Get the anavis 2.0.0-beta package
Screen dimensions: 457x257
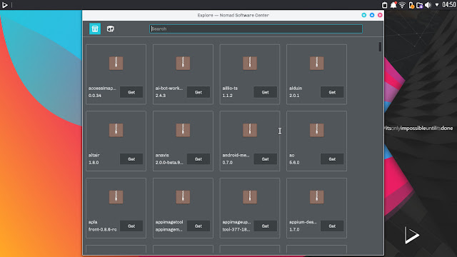pos(199,159)
